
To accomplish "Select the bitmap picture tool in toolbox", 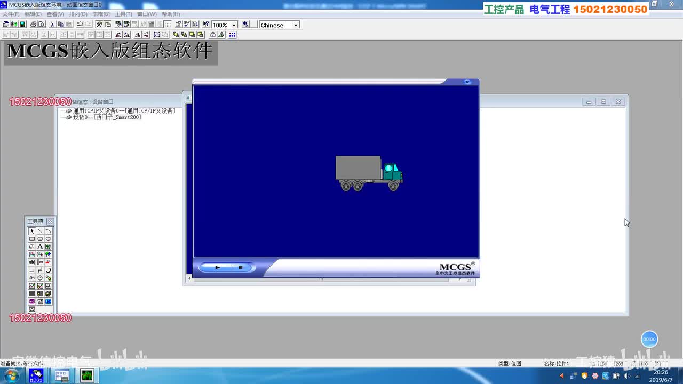I will click(48, 247).
